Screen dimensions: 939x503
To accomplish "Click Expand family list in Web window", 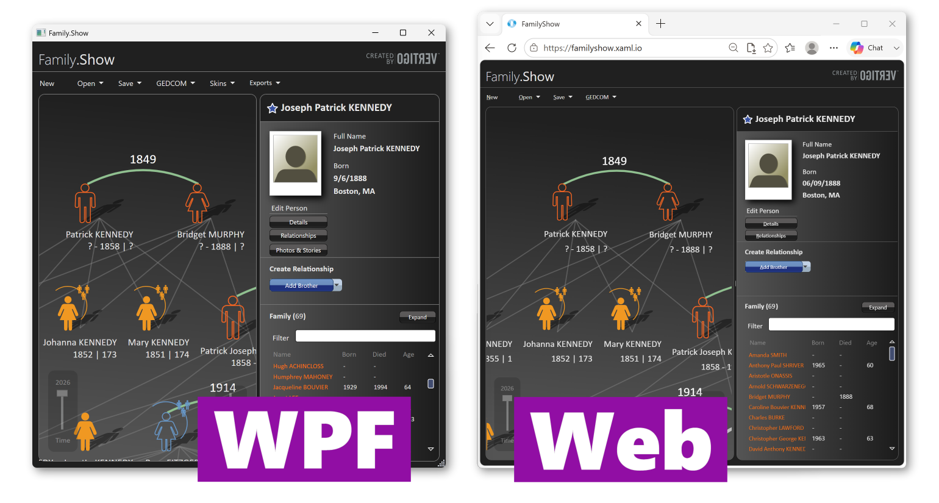I will pyautogui.click(x=878, y=307).
